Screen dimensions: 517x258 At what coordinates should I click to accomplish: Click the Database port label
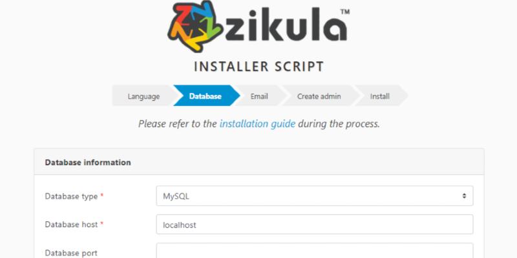coord(71,253)
